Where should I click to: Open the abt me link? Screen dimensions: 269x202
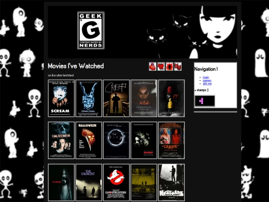pyautogui.click(x=207, y=83)
